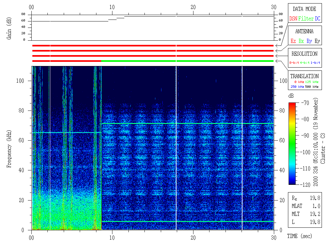Click the RESOLUTION legend title
This screenshot has width=328, height=246.
pyautogui.click(x=304, y=54)
